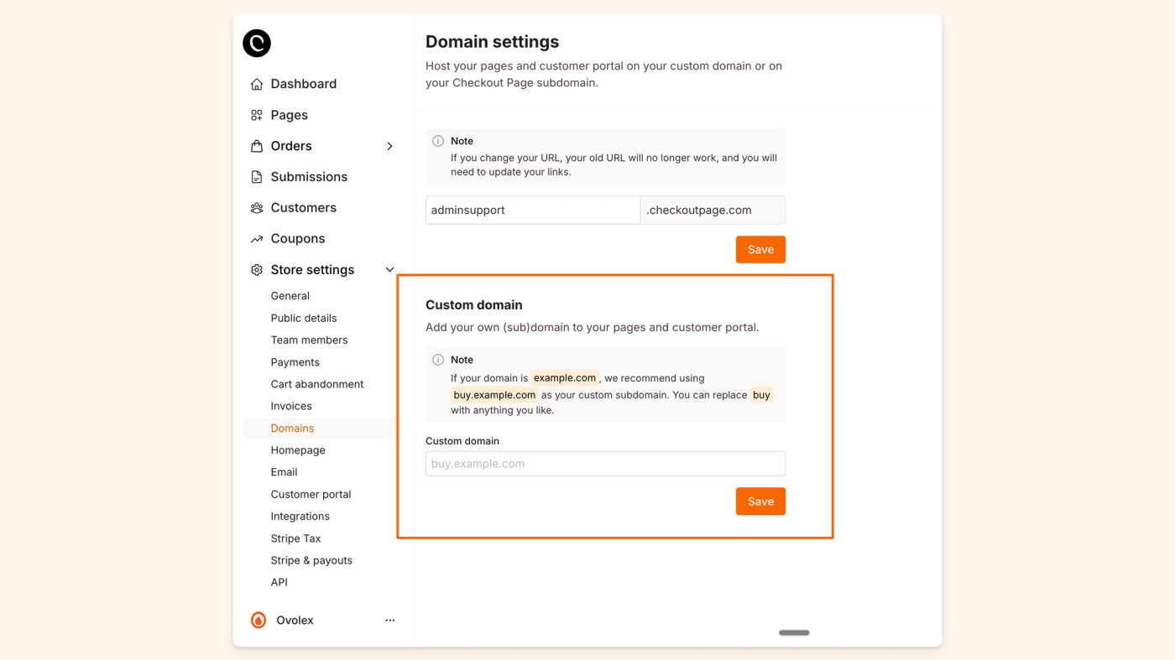Save the custom domain
This screenshot has width=1175, height=660.
tap(760, 501)
